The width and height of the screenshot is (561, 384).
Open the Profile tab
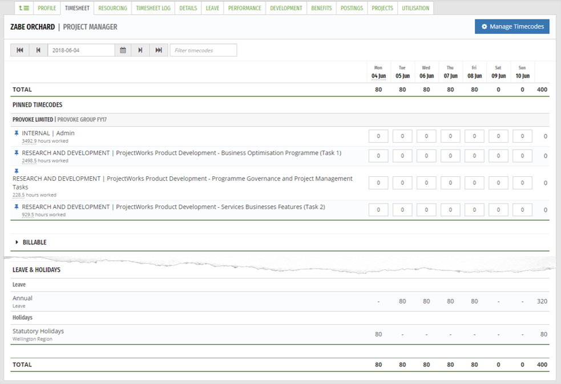click(x=47, y=8)
